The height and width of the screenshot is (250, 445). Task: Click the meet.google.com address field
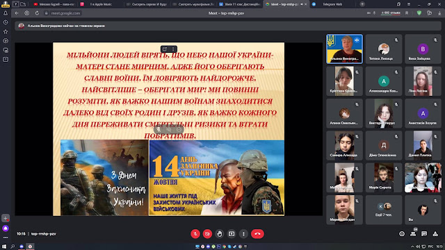pyautogui.click(x=65, y=13)
